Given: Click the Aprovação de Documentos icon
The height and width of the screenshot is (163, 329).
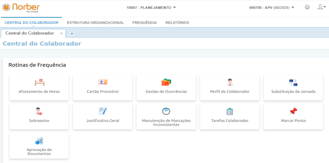Looking at the screenshot, I should point(39,141).
